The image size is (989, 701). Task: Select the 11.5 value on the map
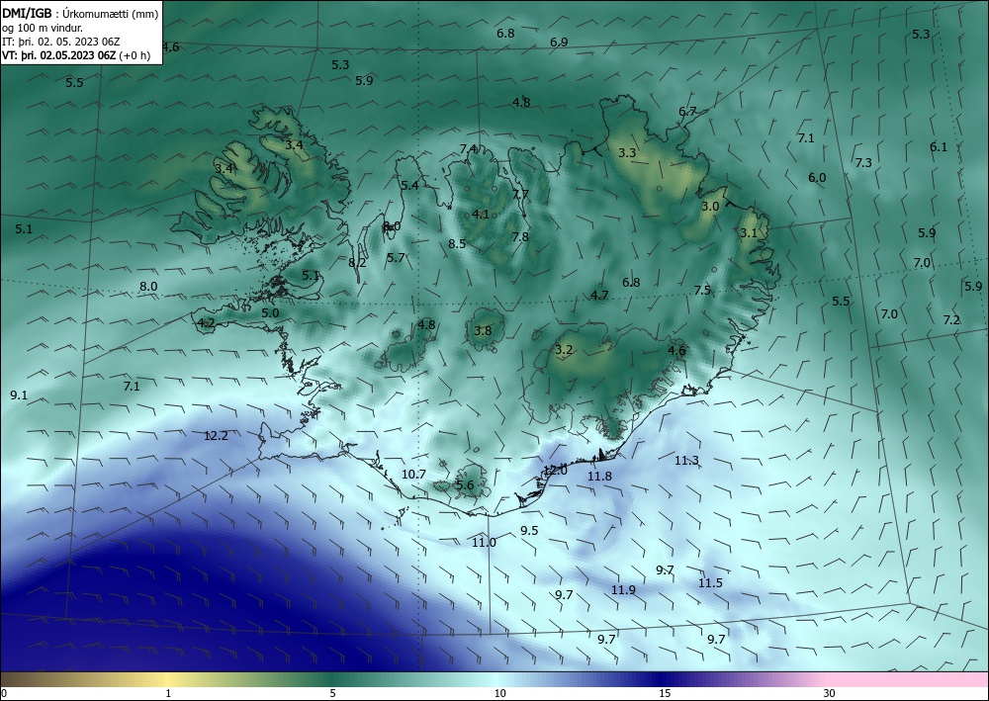coord(710,583)
